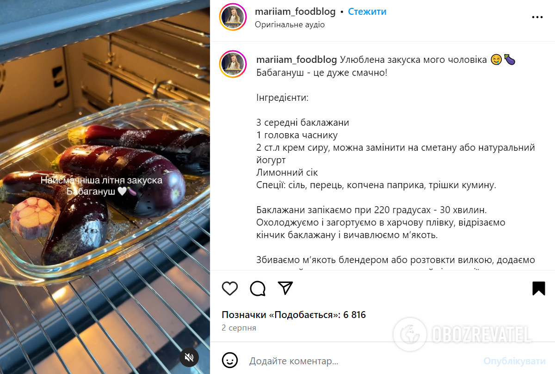This screenshot has width=555, height=374.
Task: Open the Оригінальне аудіо audio link
Action: tap(290, 25)
